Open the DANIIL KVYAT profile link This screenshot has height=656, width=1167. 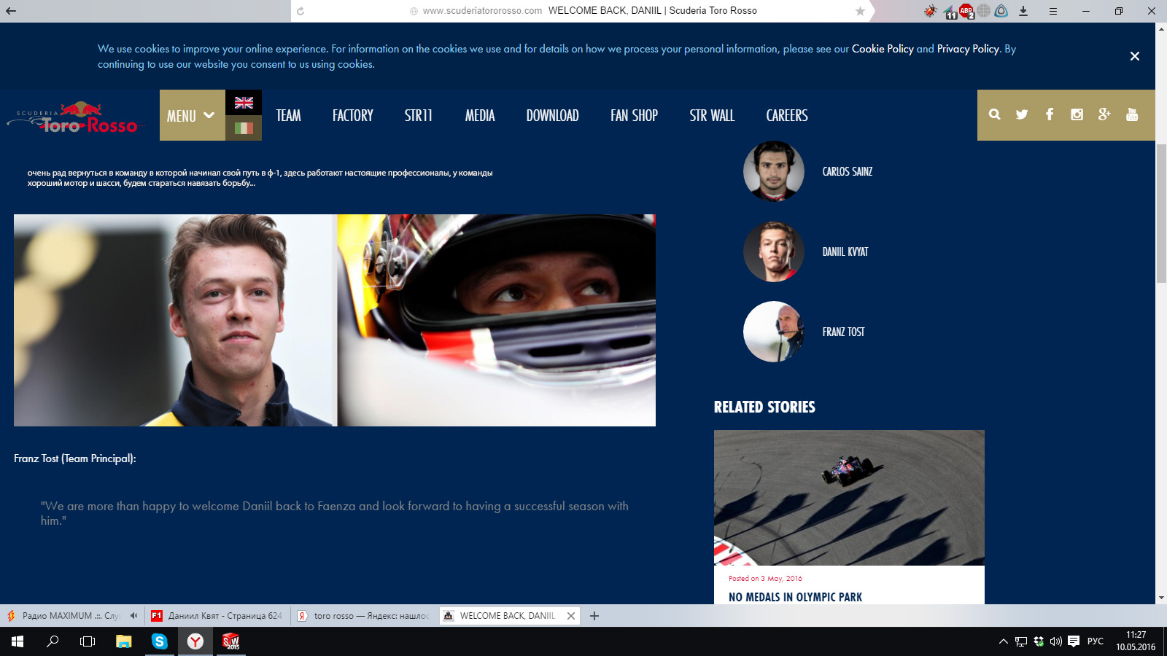845,251
